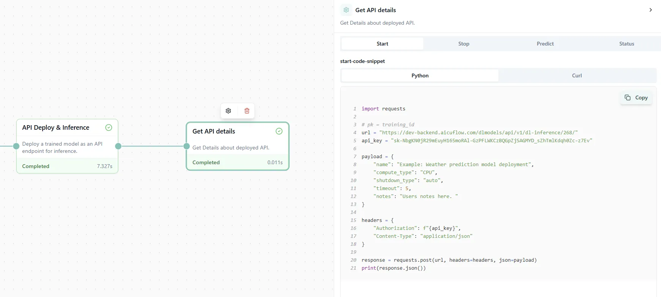Select the Start tab

tap(382, 44)
